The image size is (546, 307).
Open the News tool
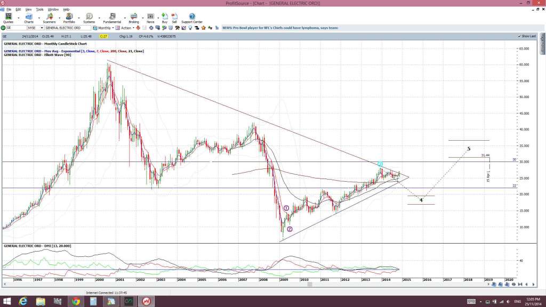(150, 18)
